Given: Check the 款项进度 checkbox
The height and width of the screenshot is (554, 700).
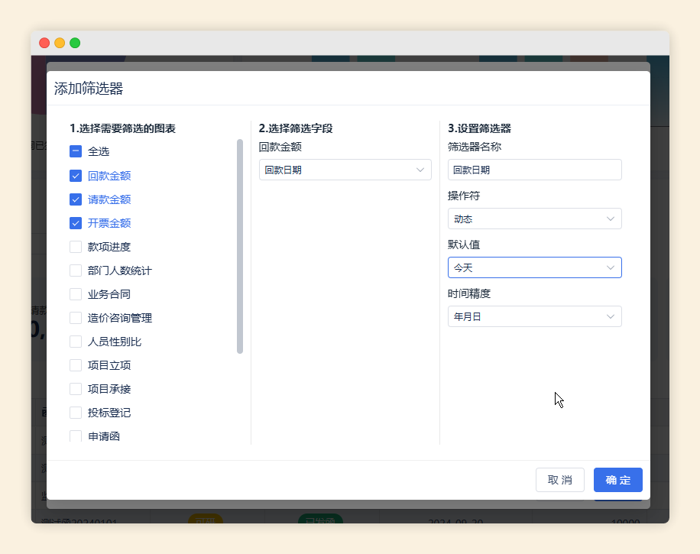Looking at the screenshot, I should (x=76, y=247).
